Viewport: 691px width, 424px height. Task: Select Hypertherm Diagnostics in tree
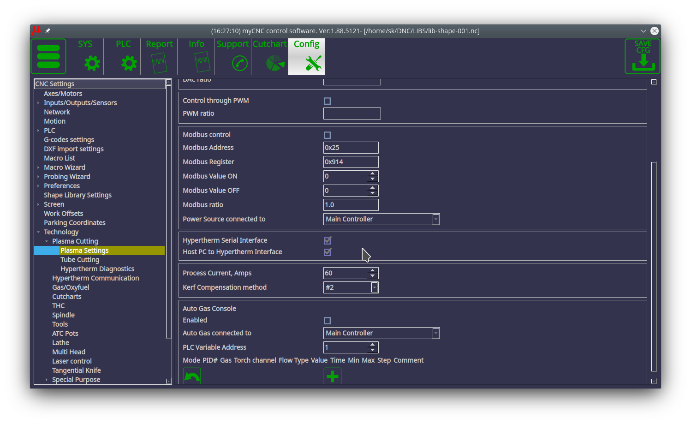point(97,269)
